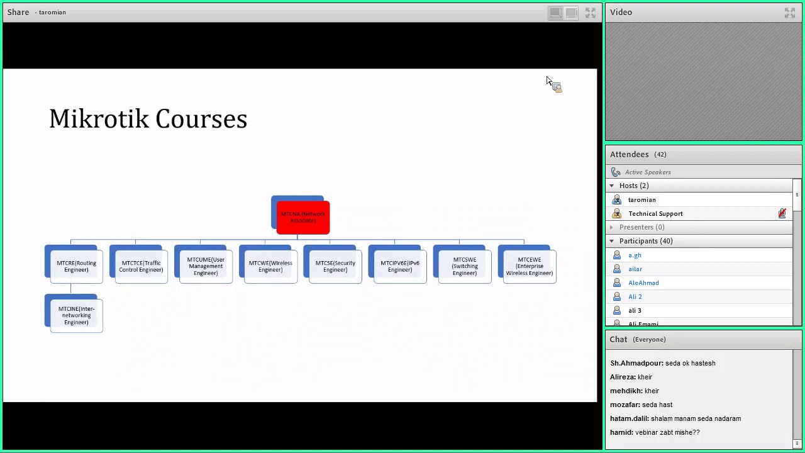
Task: Collapse the Hosts (2) group
Action: 611,186
